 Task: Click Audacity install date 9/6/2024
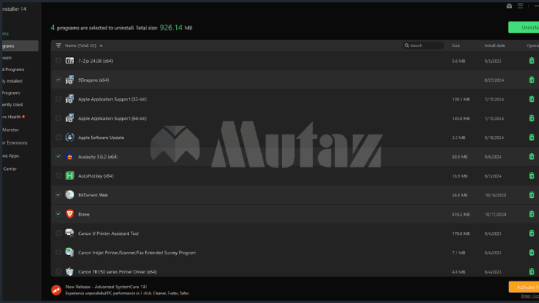click(493, 157)
